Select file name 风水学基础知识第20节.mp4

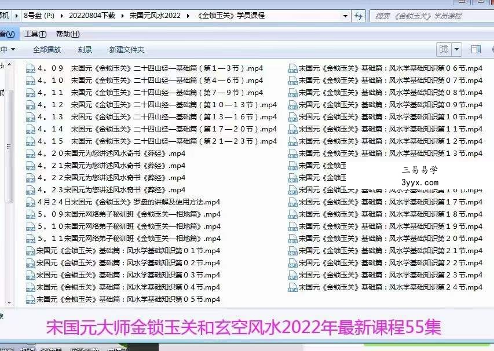pos(391,239)
